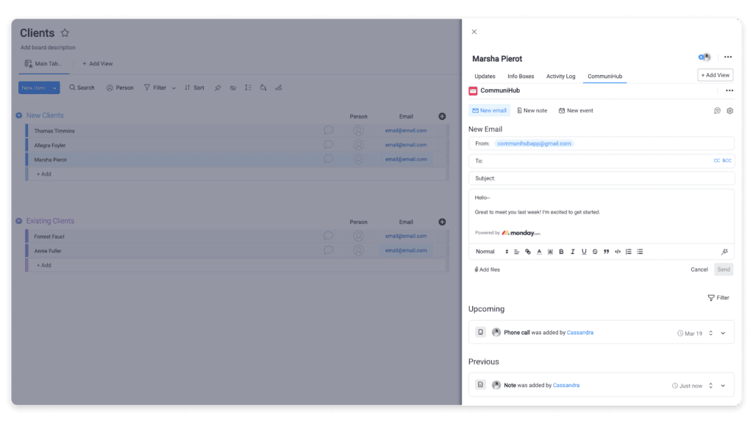Click the New Item button
Viewport: 753px width, 424px height.
(x=34, y=88)
